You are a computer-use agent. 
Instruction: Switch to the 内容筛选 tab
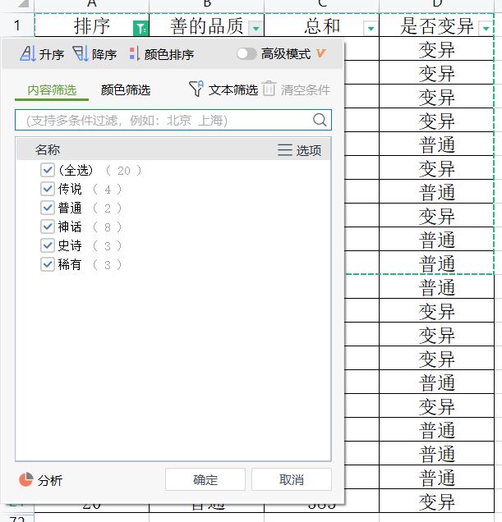(52, 90)
